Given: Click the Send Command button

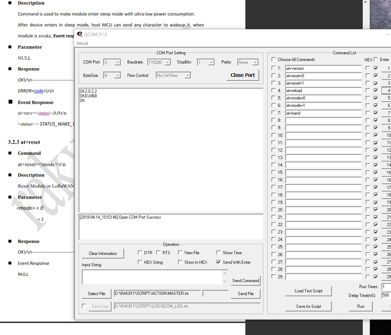Looking at the screenshot, I should [x=245, y=281].
